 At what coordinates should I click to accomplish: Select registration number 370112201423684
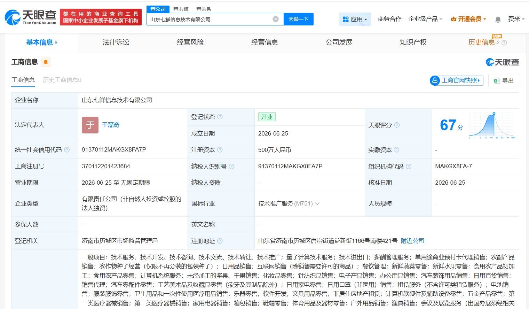coord(106,167)
